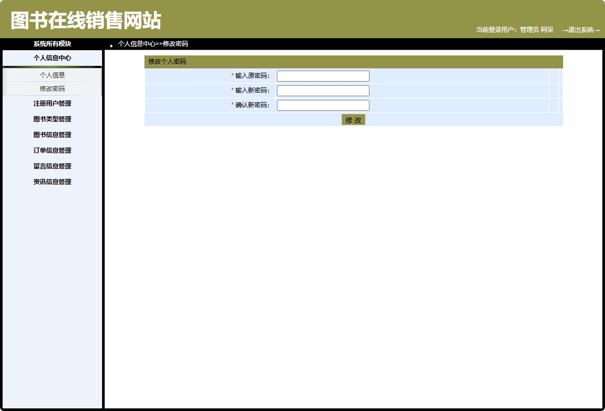The height and width of the screenshot is (411, 605).
Task: Open 图书类型管理 book type management
Action: (51, 119)
